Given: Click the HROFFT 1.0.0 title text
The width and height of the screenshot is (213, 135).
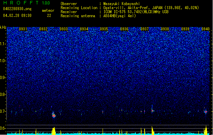Looking at the screenshot, I should tap(27, 3).
